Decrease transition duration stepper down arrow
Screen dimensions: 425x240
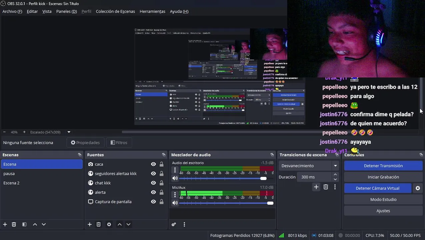pyautogui.click(x=335, y=179)
